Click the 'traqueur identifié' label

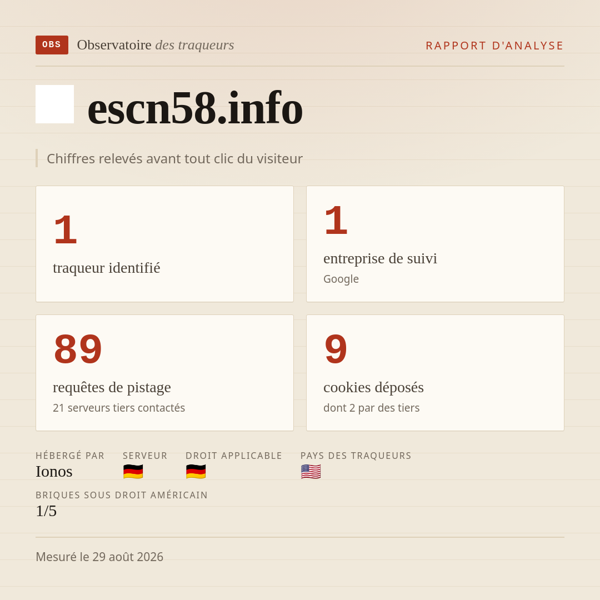[106, 268]
